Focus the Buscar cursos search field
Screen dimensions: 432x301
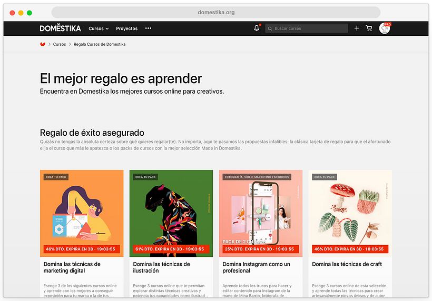tap(307, 28)
